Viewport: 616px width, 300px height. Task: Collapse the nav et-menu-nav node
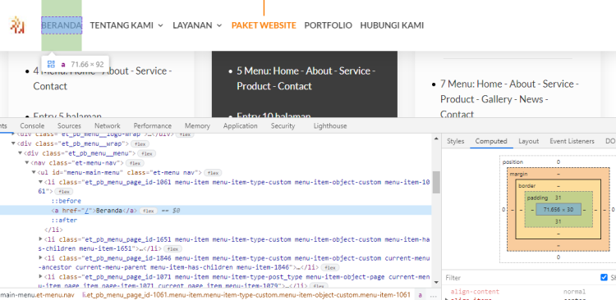coord(27,163)
